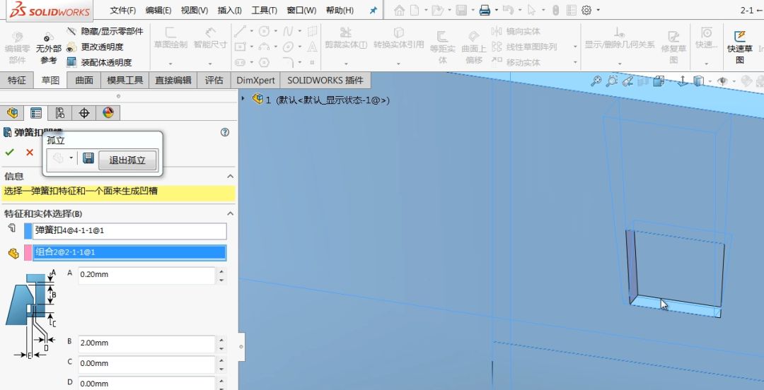Activate the Rapid Sketch tool (快速草图)
This screenshot has height=390, width=764.
tap(740, 46)
